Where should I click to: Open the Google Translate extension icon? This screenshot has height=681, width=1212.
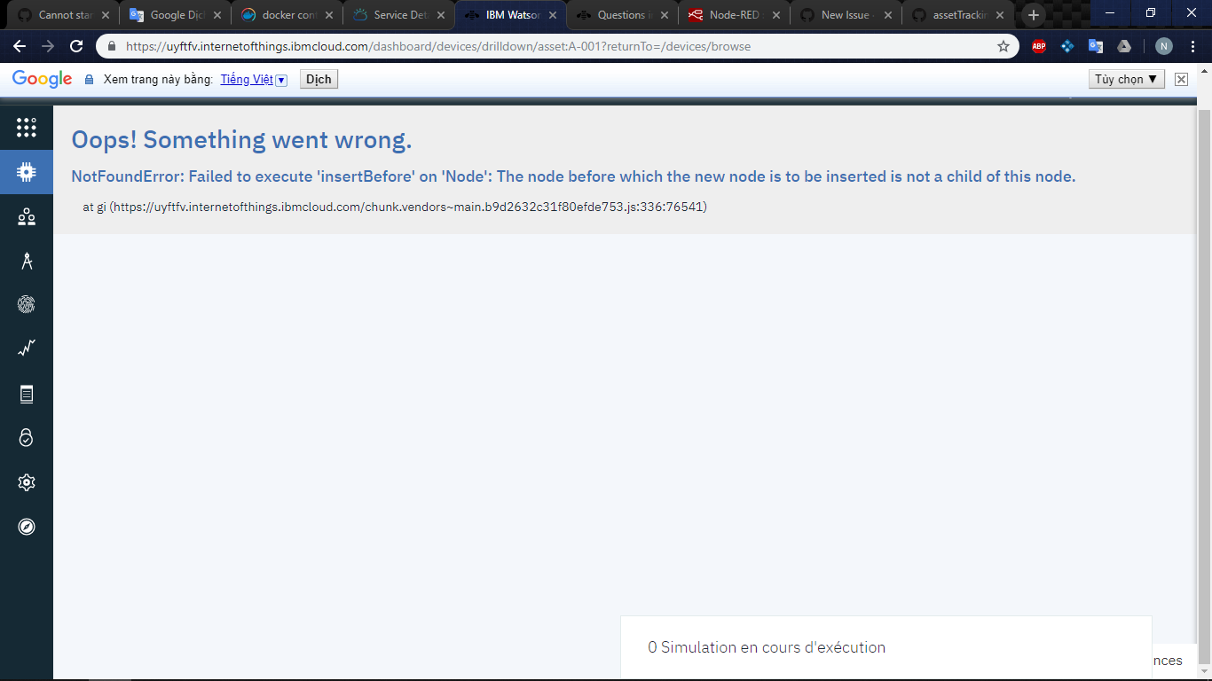pyautogui.click(x=1096, y=47)
